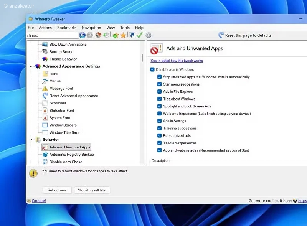Click the Slow Down Animations icon
Screen dimensions: 307x226
45,44
